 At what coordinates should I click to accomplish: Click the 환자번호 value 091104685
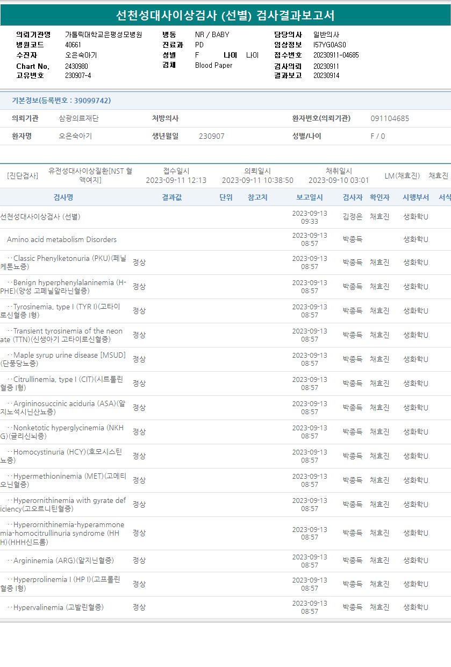[x=389, y=118]
